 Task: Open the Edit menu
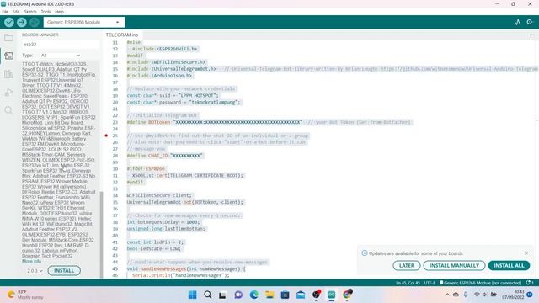(16, 12)
